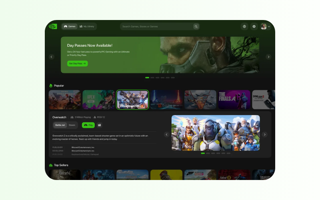
Task: Show next Overwatch screenshot
Action: coord(265,134)
